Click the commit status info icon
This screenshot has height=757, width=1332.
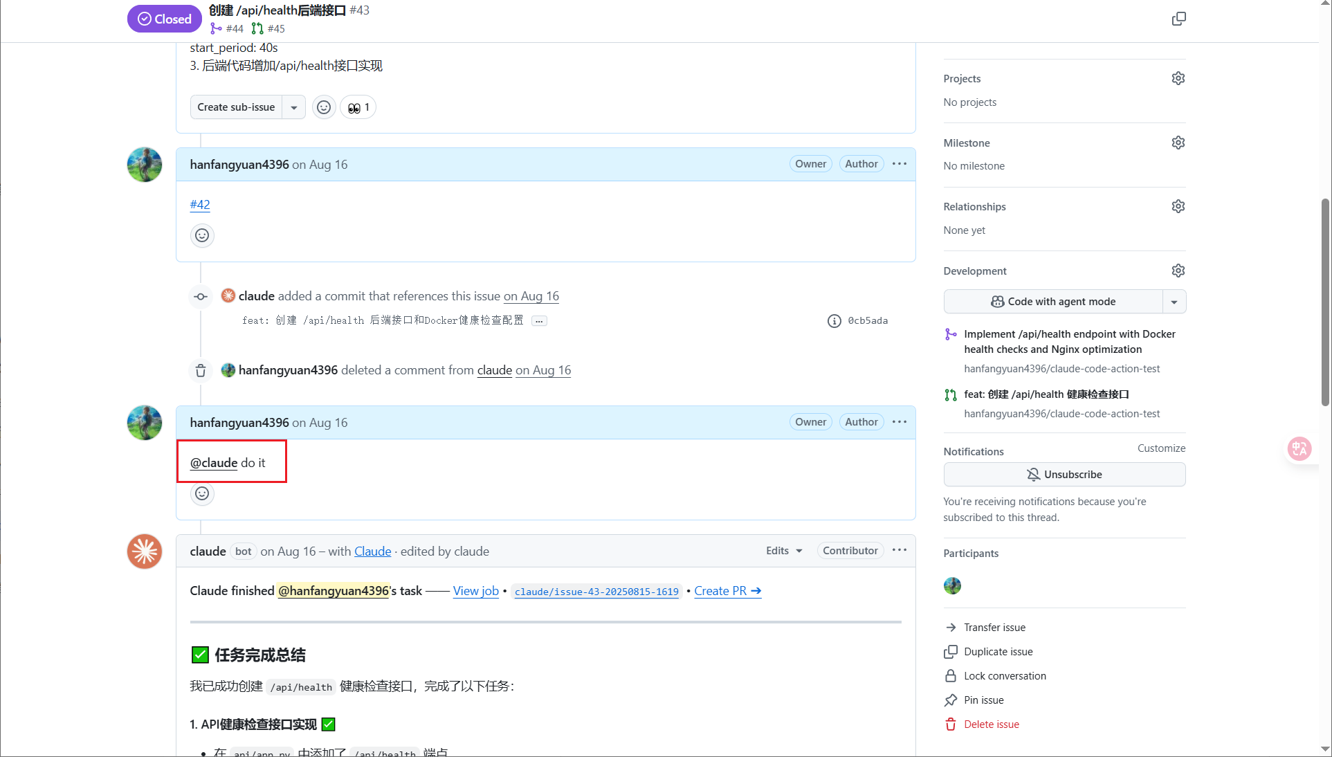point(834,320)
